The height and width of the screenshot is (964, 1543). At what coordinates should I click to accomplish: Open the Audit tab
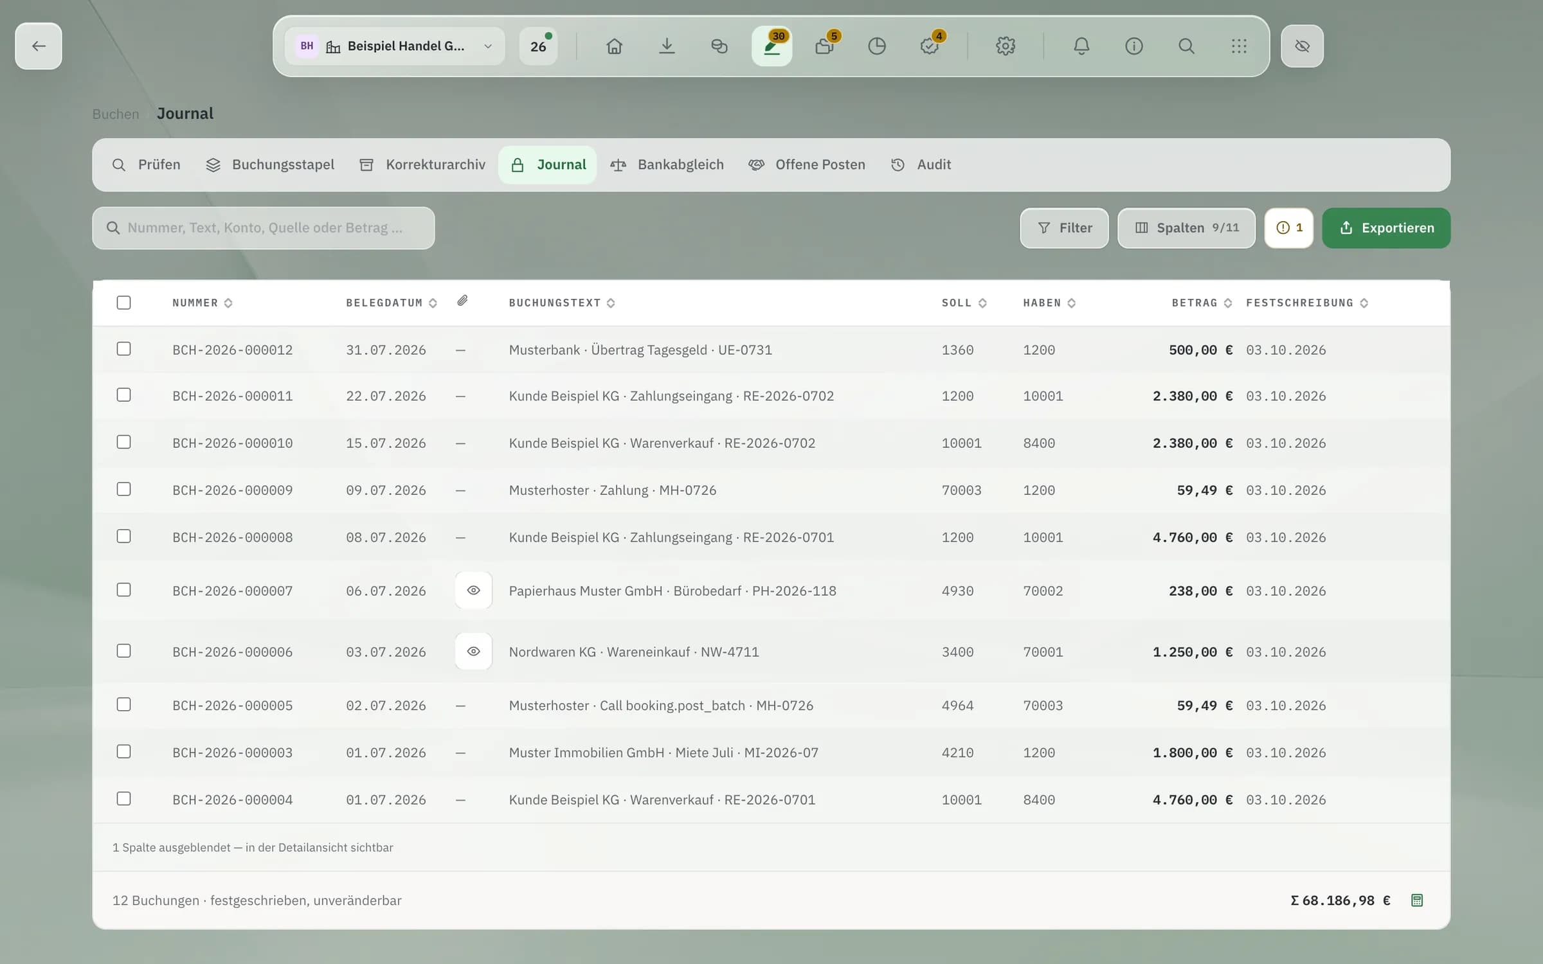pyautogui.click(x=921, y=165)
